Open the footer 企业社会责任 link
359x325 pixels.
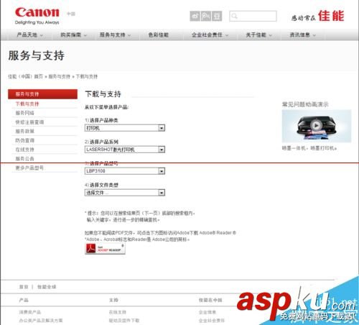coord(212,321)
